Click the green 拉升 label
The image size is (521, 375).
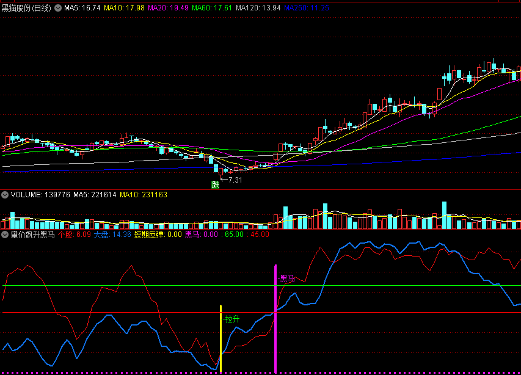(x=232, y=319)
